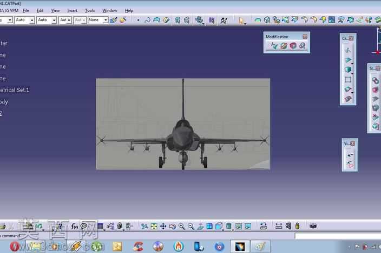Click the Zoom In magnifier
The width and height of the screenshot is (381, 253).
click(x=182, y=226)
